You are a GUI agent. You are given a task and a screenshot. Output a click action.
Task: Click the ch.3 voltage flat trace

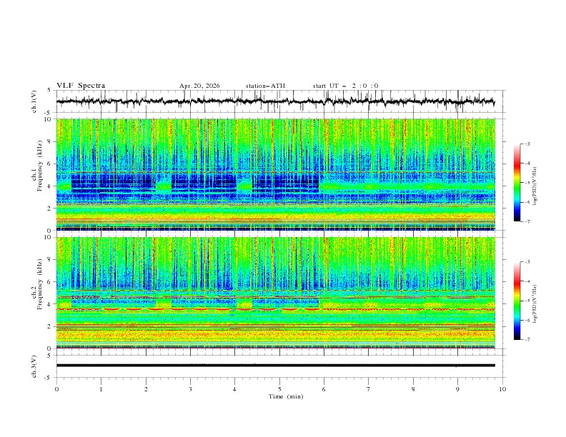pyautogui.click(x=275, y=366)
